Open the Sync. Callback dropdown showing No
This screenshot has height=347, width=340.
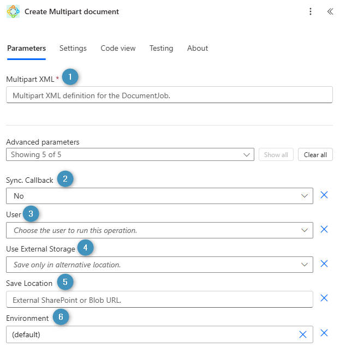159,196
